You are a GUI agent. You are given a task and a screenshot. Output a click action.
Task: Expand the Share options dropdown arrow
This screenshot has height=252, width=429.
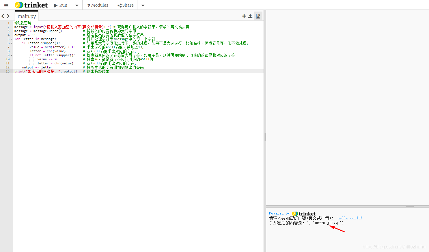[143, 5]
